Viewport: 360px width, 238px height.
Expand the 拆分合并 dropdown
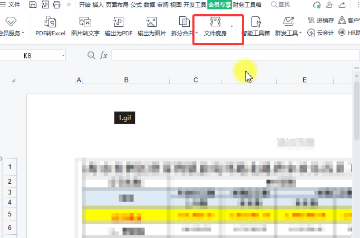point(197,33)
